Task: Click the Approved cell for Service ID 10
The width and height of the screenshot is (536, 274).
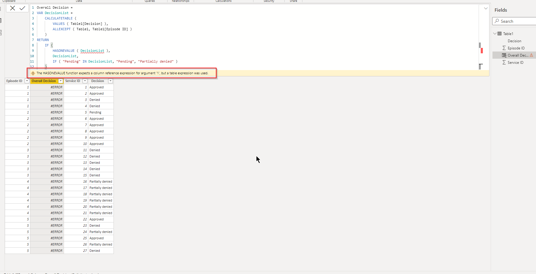Action: point(101,144)
